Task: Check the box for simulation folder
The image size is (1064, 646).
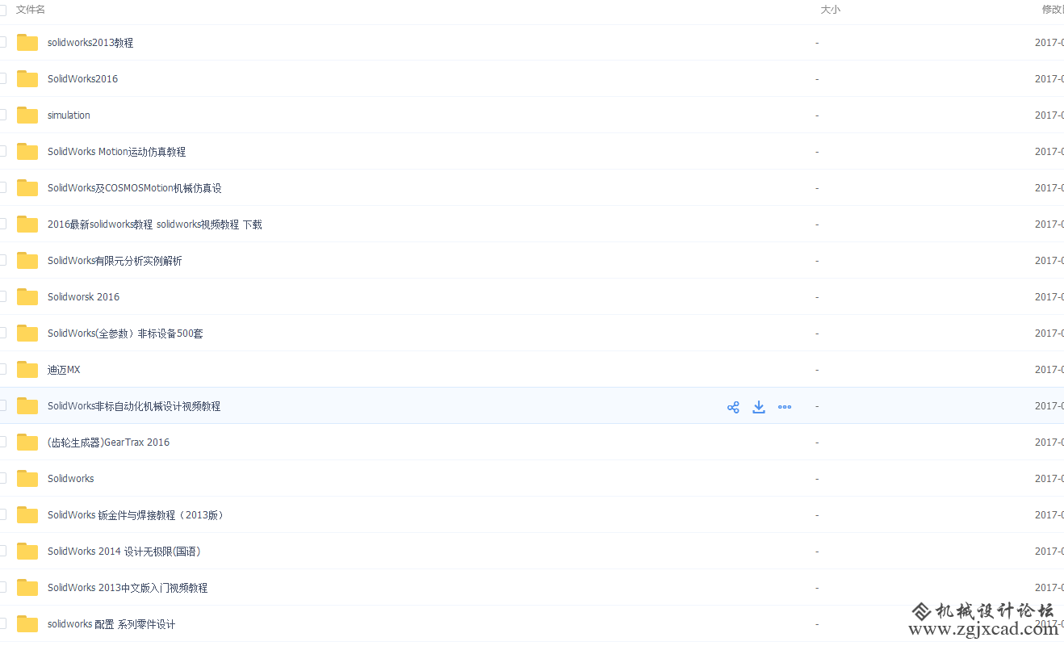Action: click(x=2, y=115)
